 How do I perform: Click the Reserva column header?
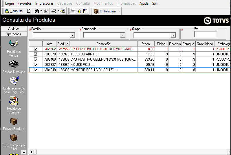[x=175, y=44]
